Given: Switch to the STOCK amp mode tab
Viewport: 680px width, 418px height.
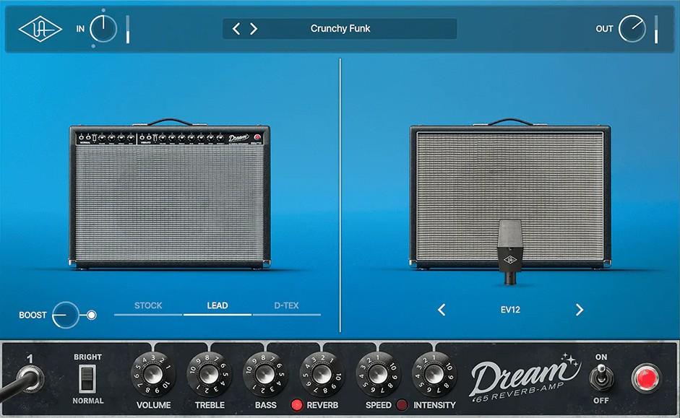Looking at the screenshot, I should [148, 306].
